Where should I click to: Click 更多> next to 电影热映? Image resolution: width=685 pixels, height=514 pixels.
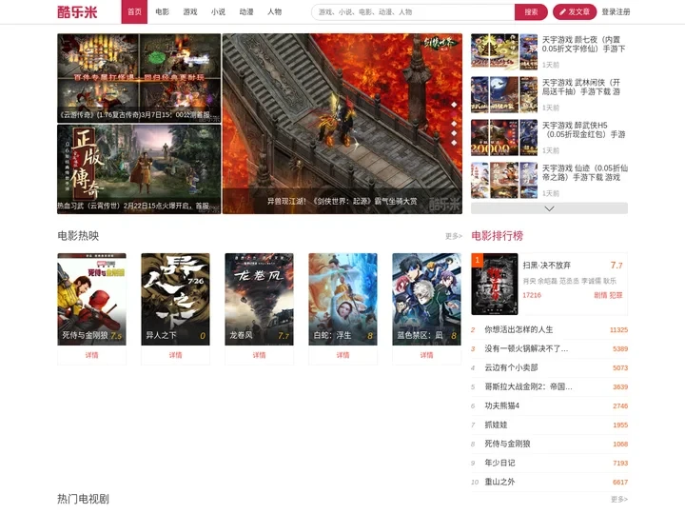454,236
